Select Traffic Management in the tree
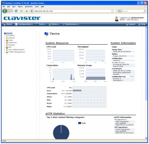This screenshot has width=149, height=144. [x=16, y=52]
